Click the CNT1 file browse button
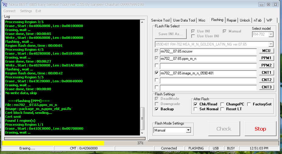 (266, 73)
